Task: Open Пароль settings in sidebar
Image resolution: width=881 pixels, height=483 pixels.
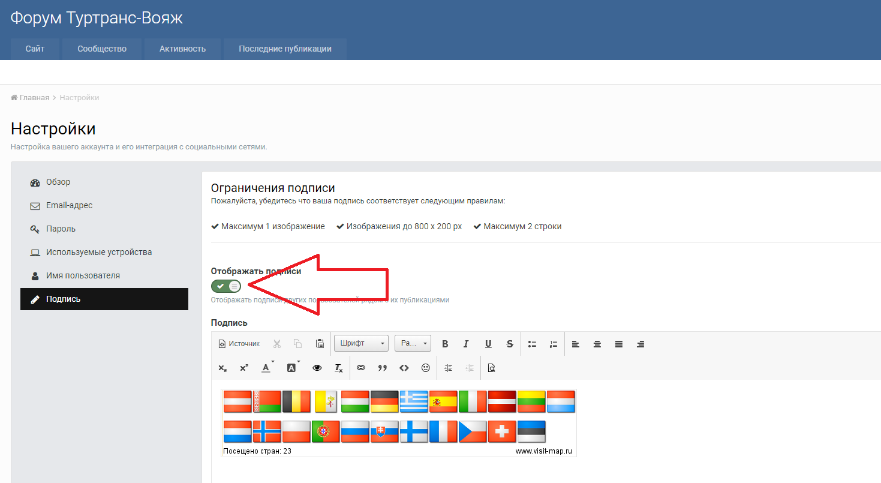Action: [x=61, y=229]
